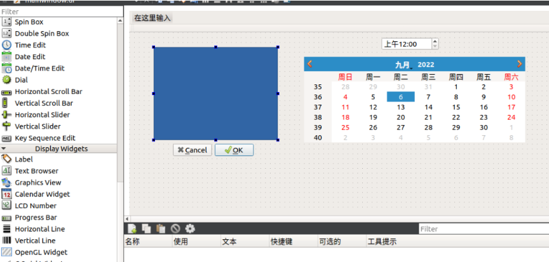549x262 pixels.
Task: Click the 周六 weekday header
Action: click(511, 77)
